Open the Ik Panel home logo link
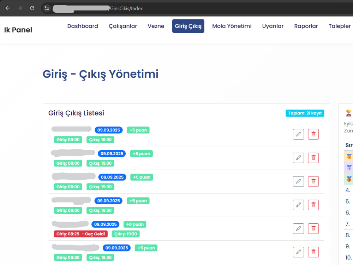The image size is (353, 265). [18, 30]
